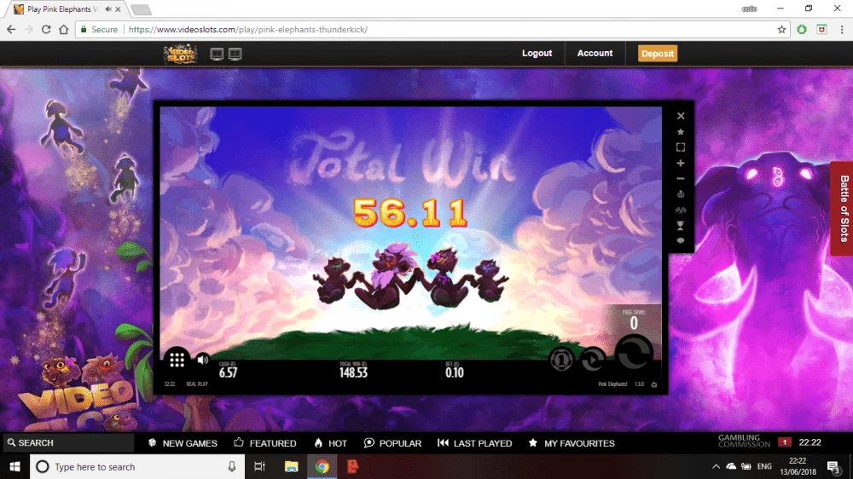Start autoplay in the game
The image size is (853, 479).
tap(593, 360)
